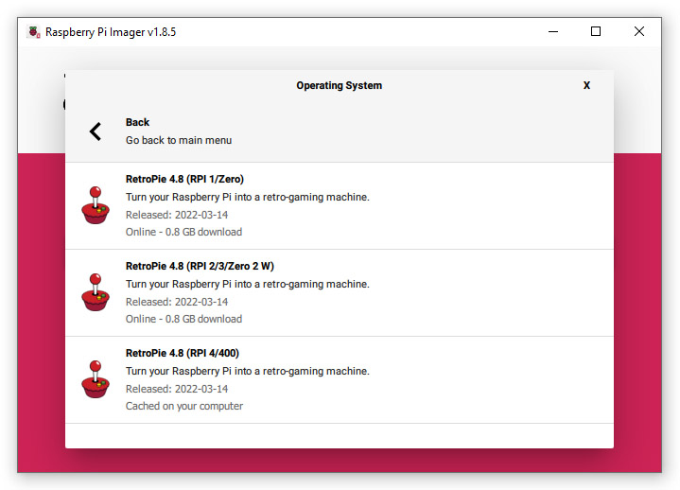Screen dimensions: 680x490
Task: Click Operating System dialog heading
Action: pos(340,85)
